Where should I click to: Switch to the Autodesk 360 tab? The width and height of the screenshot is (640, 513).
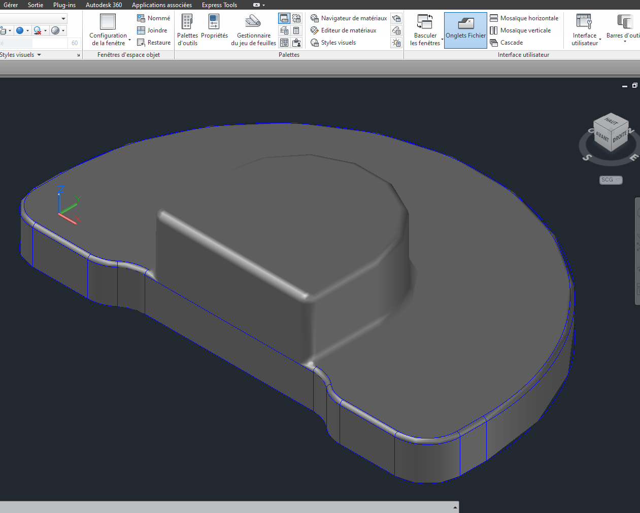pos(104,5)
